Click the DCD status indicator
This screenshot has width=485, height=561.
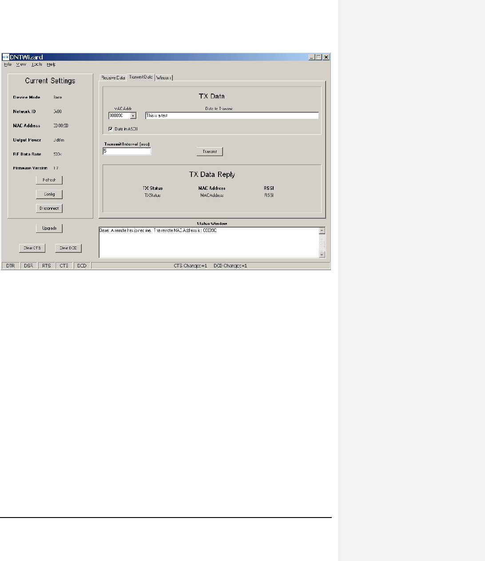coord(82,266)
